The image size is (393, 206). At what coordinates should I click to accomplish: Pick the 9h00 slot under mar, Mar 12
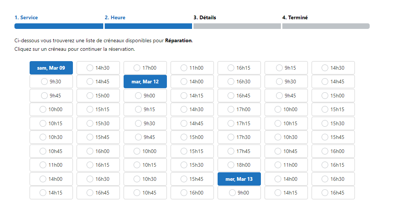tap(145, 96)
